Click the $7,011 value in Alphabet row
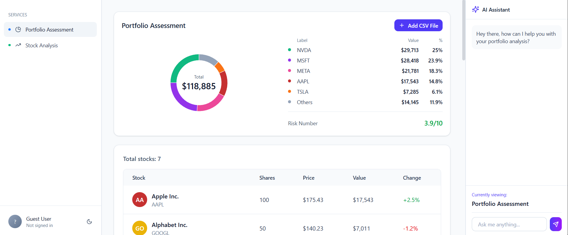This screenshot has width=568, height=235. click(x=361, y=228)
